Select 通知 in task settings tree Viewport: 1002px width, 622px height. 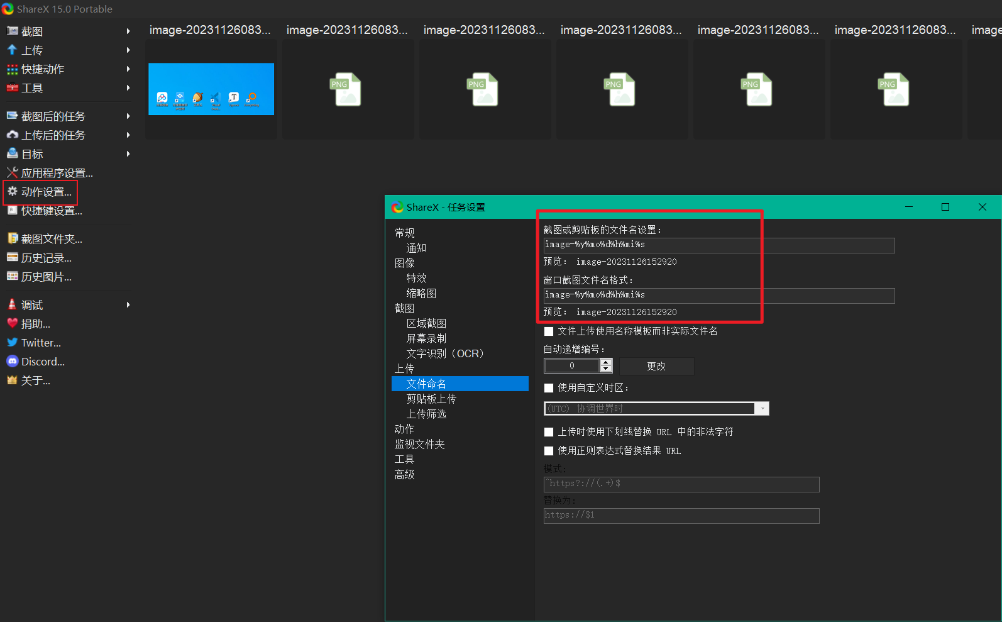(x=416, y=248)
